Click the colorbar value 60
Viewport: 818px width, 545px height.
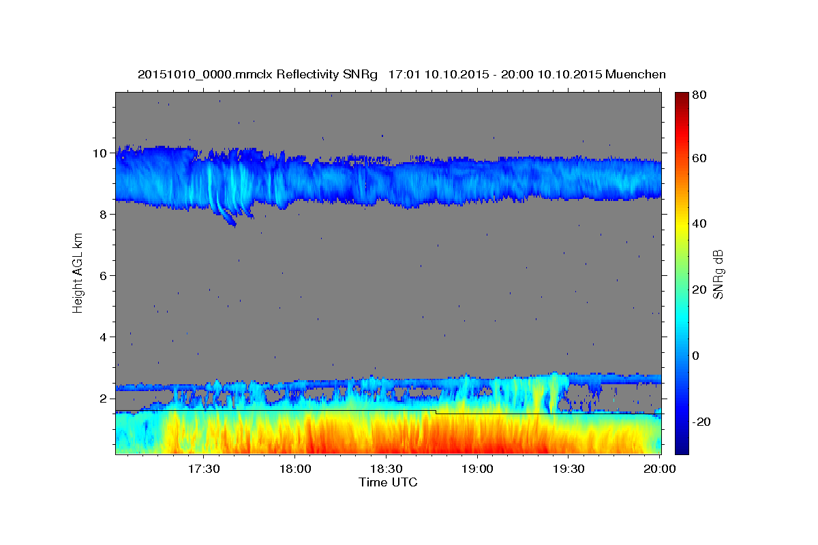tap(699, 158)
